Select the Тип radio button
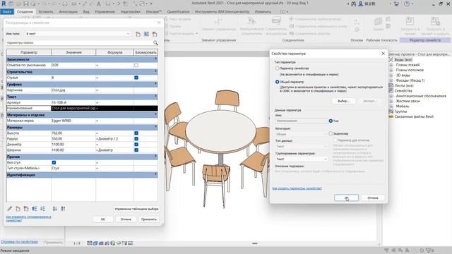Image resolution: width=452 pixels, height=254 pixels. [x=331, y=121]
